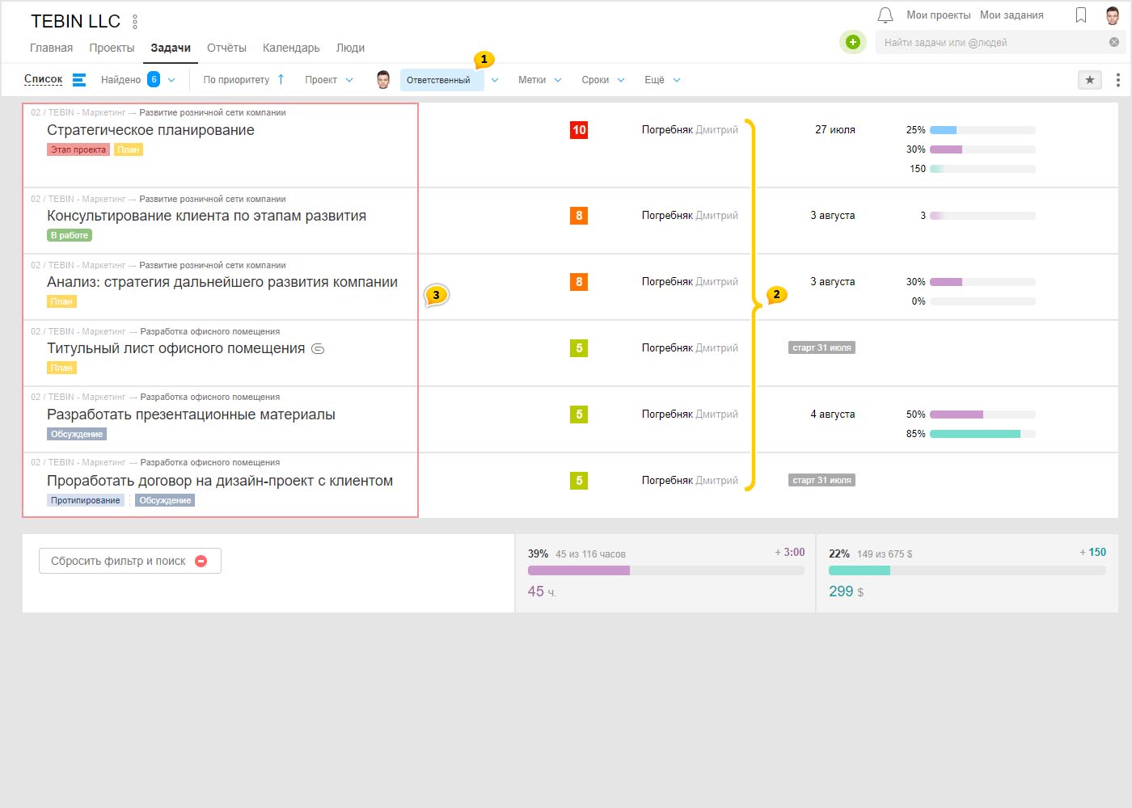Open the Сроки filter dropdown
1132x808 pixels.
pos(602,80)
